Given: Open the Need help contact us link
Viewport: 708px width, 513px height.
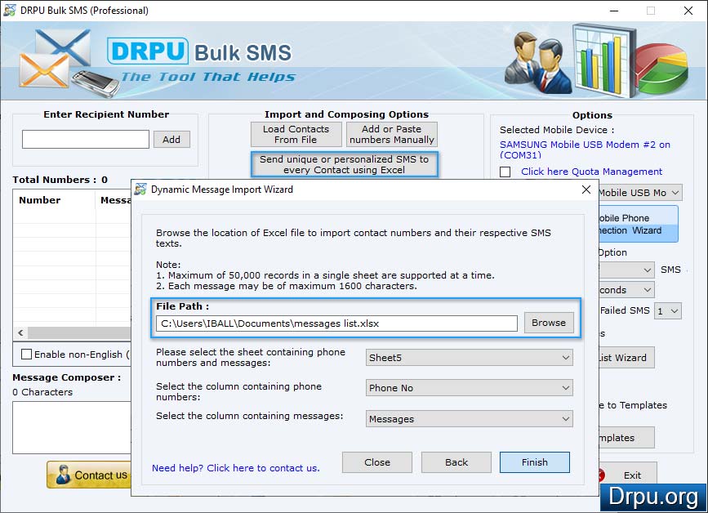Looking at the screenshot, I should [x=236, y=468].
